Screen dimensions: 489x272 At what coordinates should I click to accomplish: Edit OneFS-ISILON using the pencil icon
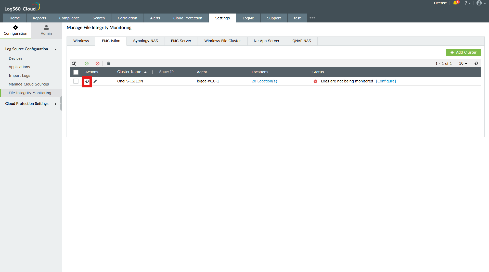pyautogui.click(x=95, y=81)
